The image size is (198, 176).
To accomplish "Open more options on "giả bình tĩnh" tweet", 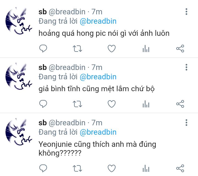I will 186,67.
